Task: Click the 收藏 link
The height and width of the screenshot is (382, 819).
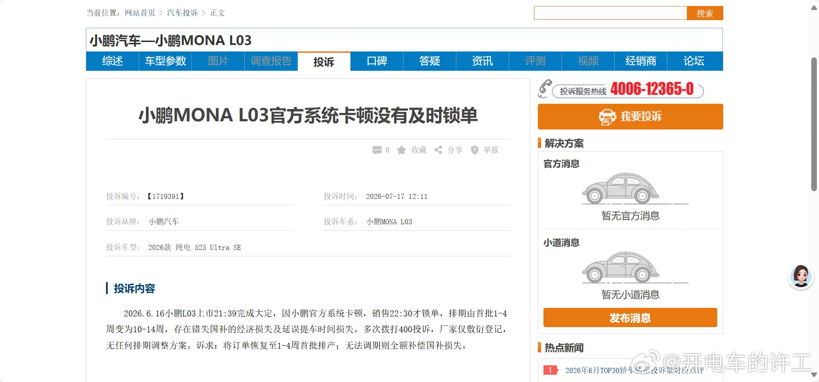Action: 419,150
